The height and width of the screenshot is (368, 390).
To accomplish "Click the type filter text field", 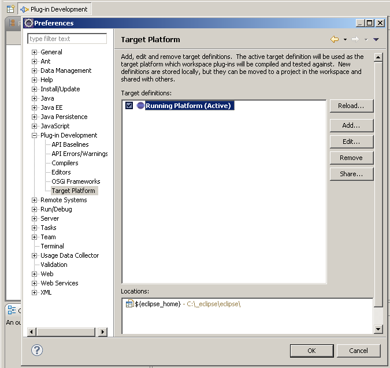I will click(67, 39).
